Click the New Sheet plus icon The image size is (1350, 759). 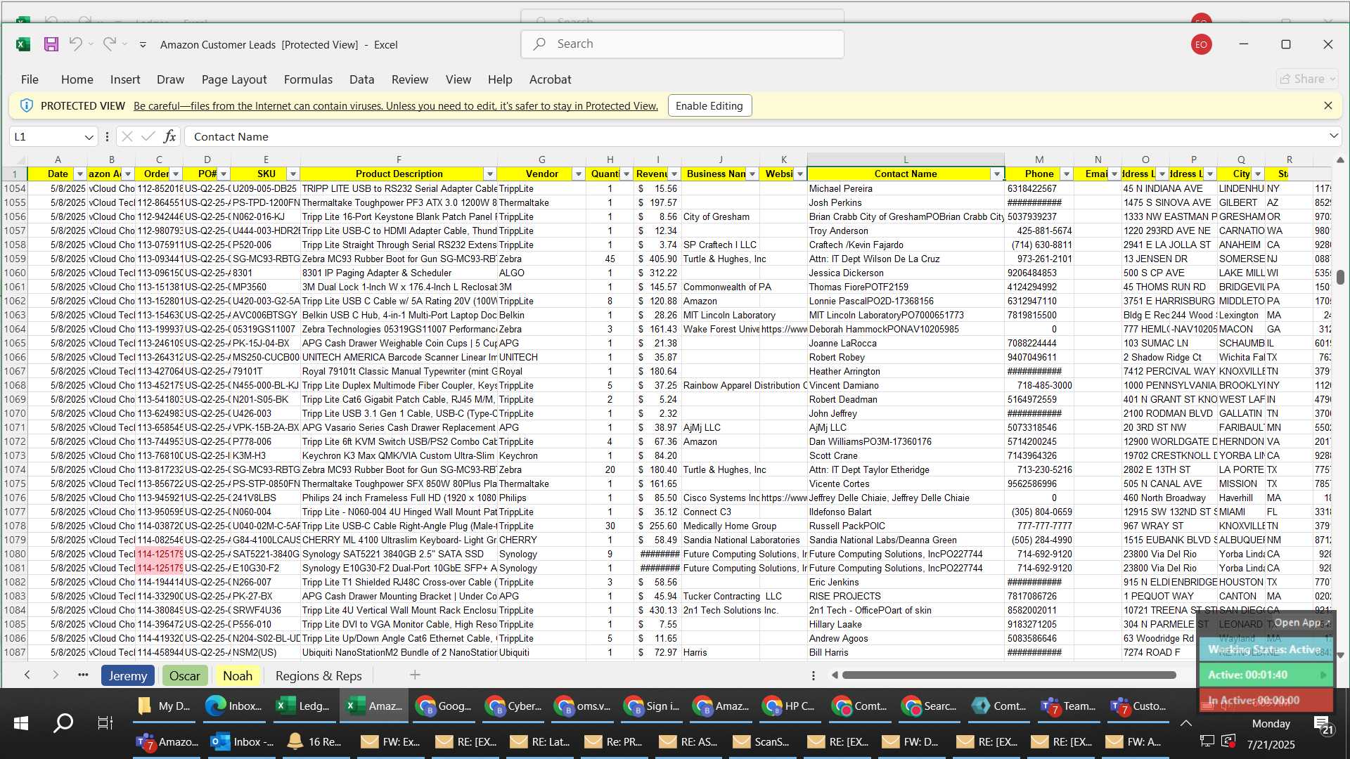click(x=415, y=675)
